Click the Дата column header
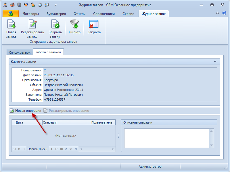Viewport: 230px width, 172px height. [x=29, y=122]
